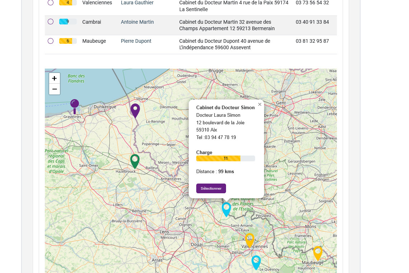Click the Charge progress bar showing 11
The image size is (409, 273).
225,158
